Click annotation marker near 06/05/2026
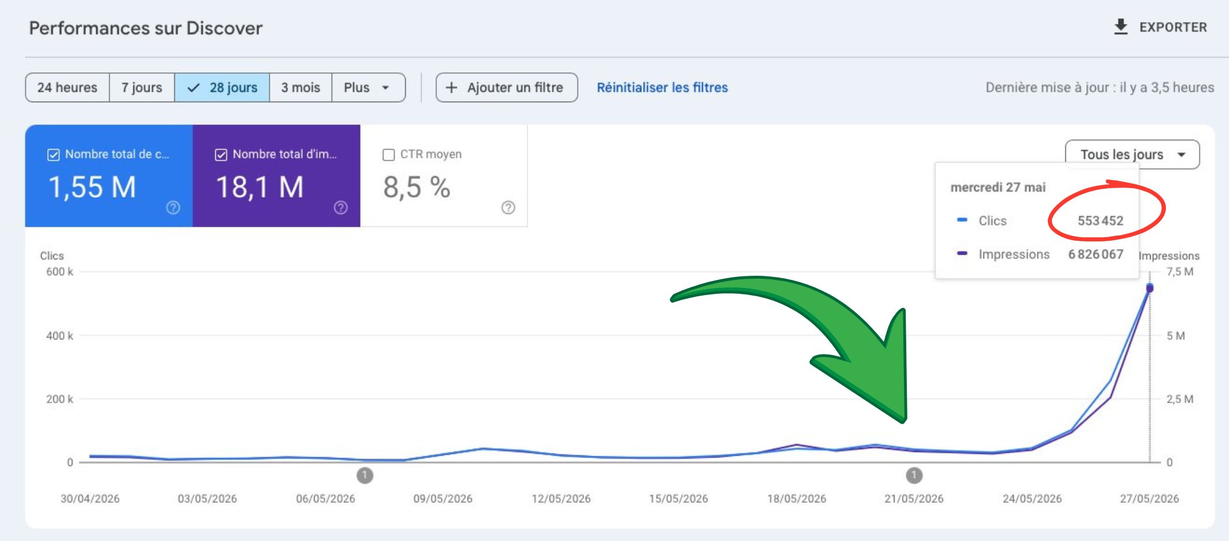 [365, 476]
